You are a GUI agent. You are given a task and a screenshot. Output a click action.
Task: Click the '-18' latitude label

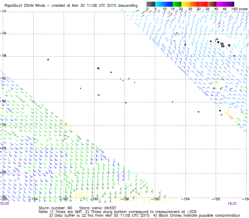pos(3,56)
